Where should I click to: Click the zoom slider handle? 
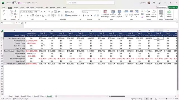pyautogui.click(x=167, y=99)
